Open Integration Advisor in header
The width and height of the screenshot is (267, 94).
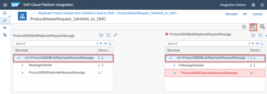[233, 5]
